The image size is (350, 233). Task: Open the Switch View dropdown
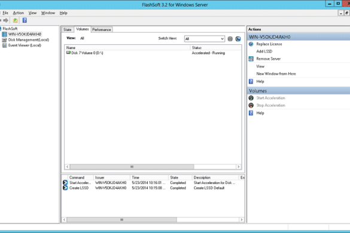click(x=204, y=39)
